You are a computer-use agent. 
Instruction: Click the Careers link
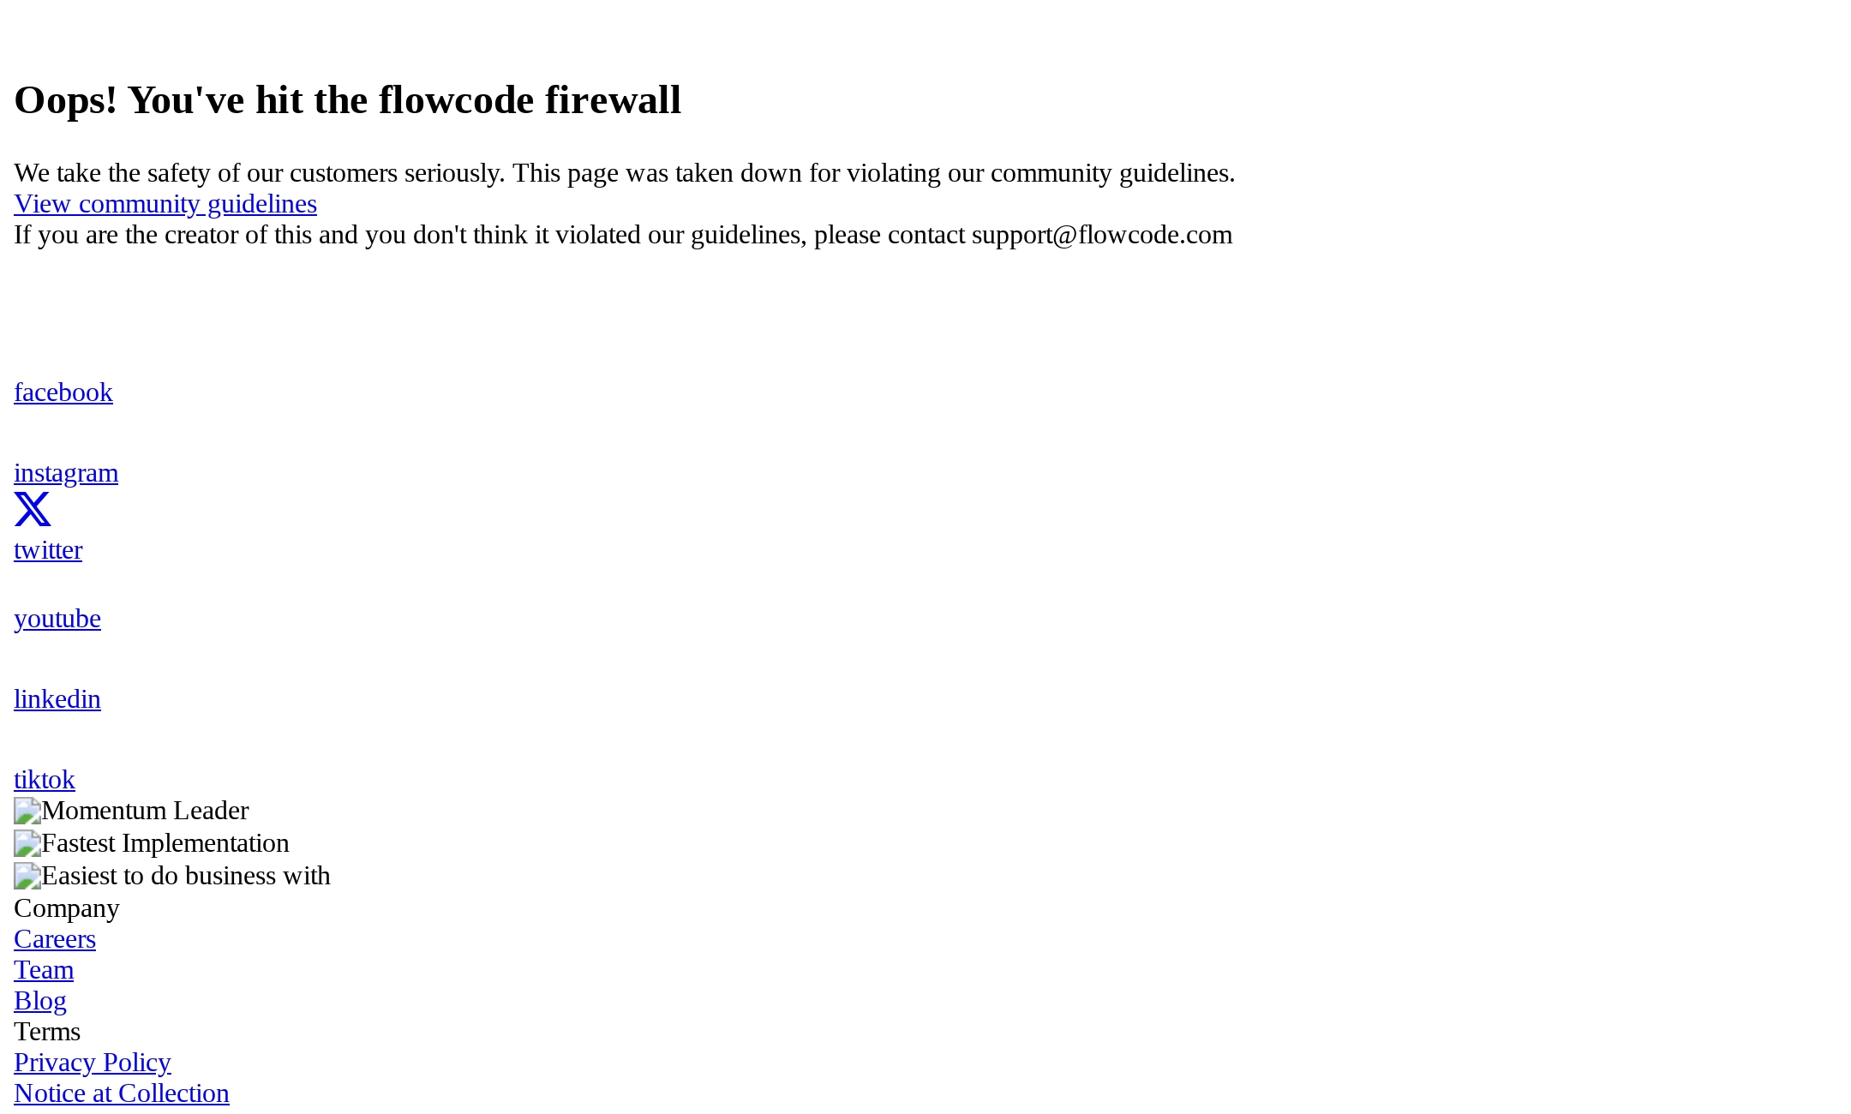[53, 938]
